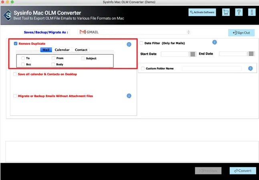Viewport: 259px width, 180px height.
Task: Enable the Body field checkbox
Action: [x=53, y=64]
